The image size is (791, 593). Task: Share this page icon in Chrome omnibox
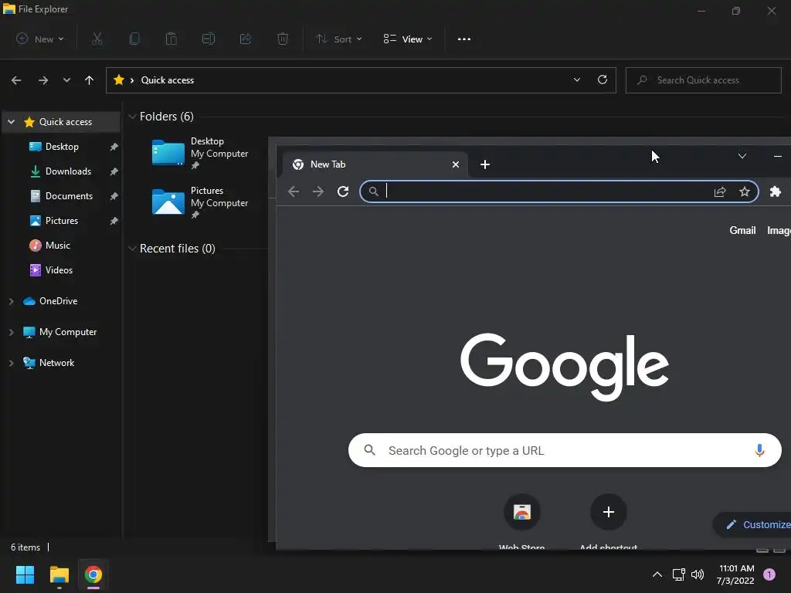(720, 191)
